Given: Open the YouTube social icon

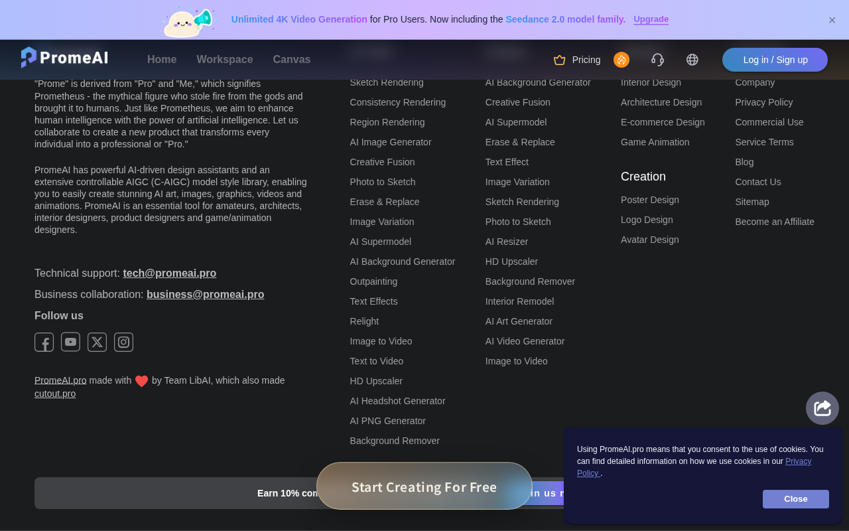Looking at the screenshot, I should pos(70,342).
